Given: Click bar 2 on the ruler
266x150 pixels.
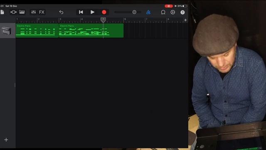Looking at the screenshot, I should click(x=39, y=19).
